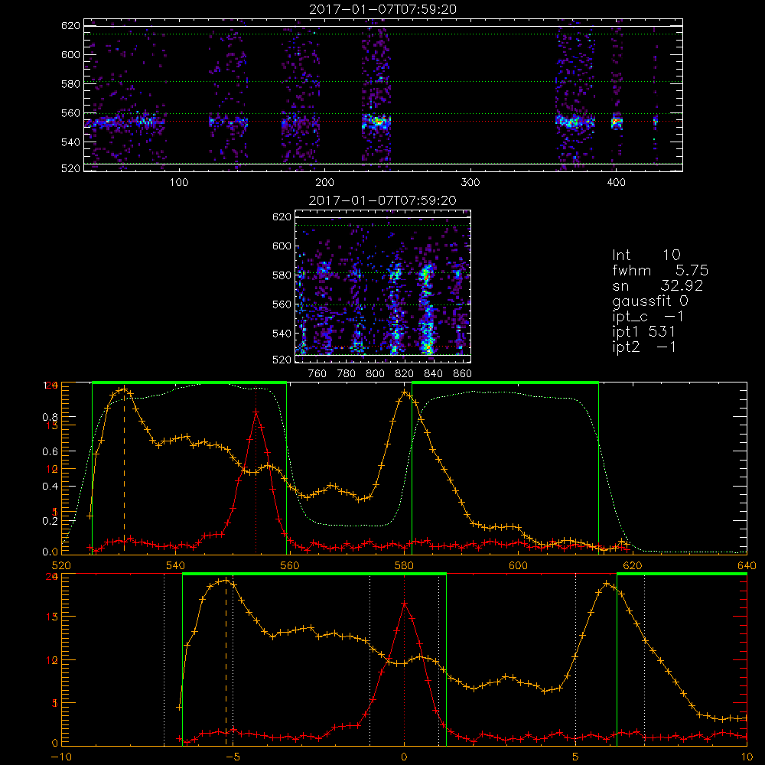Click x-axis tick 840 on middle image
765x765 pixels.
(433, 374)
